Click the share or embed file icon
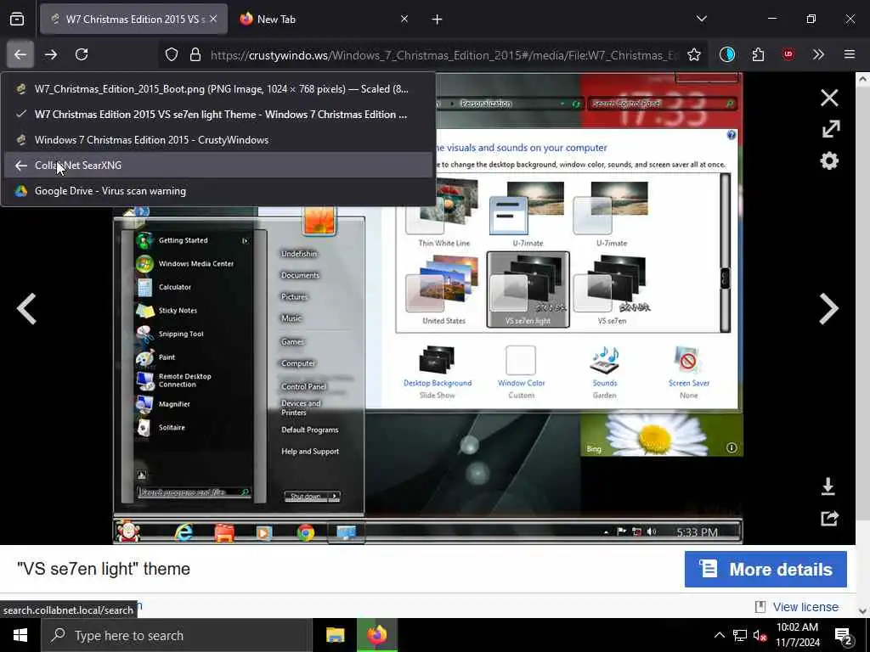The image size is (870, 652). click(829, 519)
